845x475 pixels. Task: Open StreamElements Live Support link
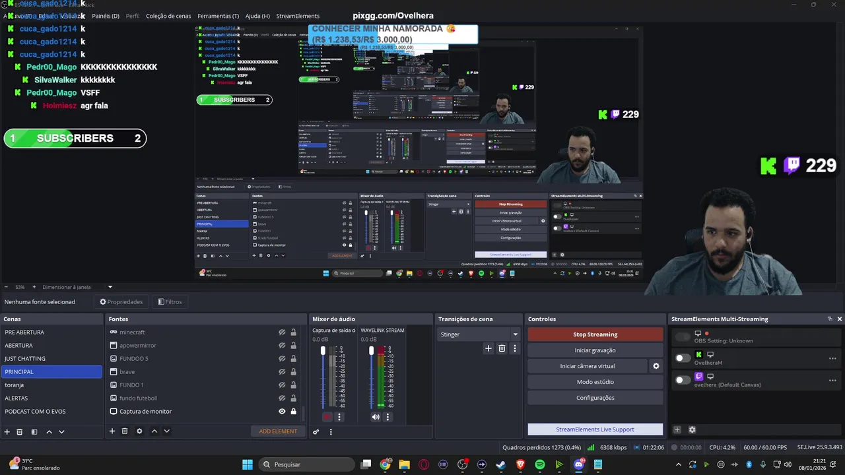click(595, 429)
